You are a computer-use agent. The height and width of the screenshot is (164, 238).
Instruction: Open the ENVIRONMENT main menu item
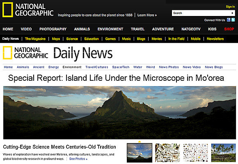click(x=110, y=29)
